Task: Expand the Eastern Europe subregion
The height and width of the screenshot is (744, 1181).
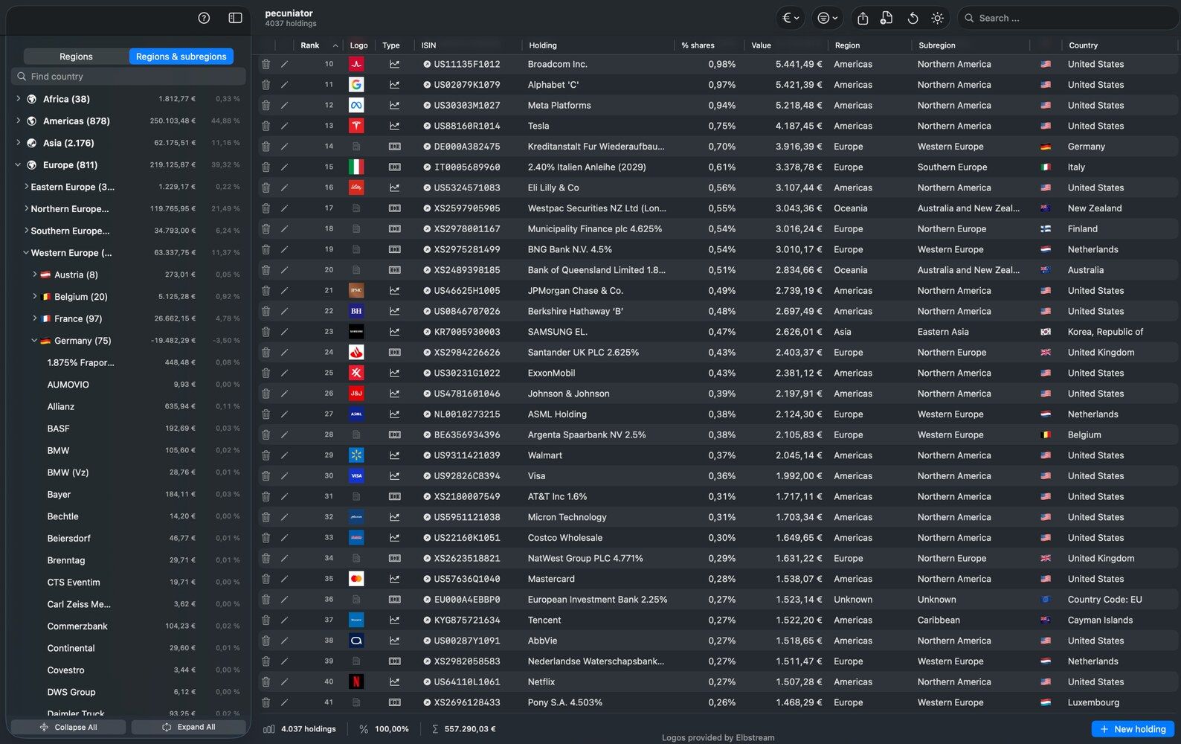Action: click(26, 187)
